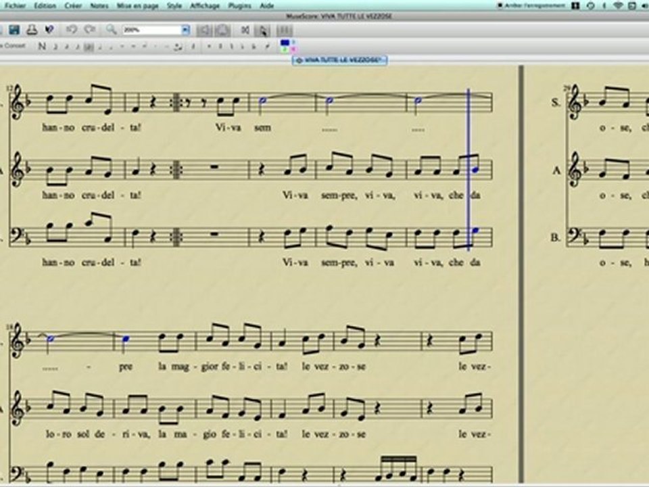Add an augmentation dot
The width and height of the screenshot is (649, 487).
(155, 47)
